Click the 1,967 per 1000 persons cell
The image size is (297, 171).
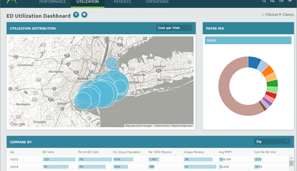click(154, 159)
